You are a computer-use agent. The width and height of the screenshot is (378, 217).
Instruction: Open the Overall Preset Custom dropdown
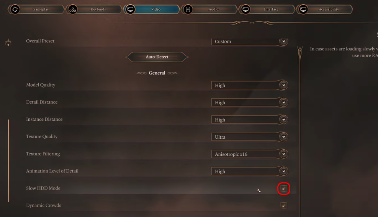click(249, 42)
